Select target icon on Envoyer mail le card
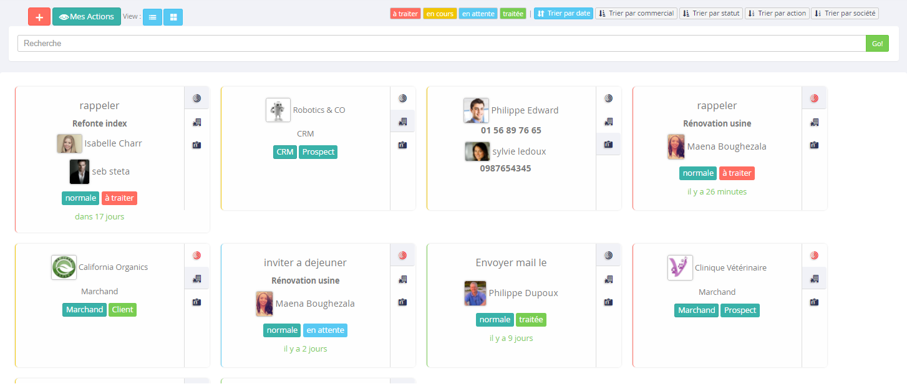The width and height of the screenshot is (907, 384). (608, 256)
